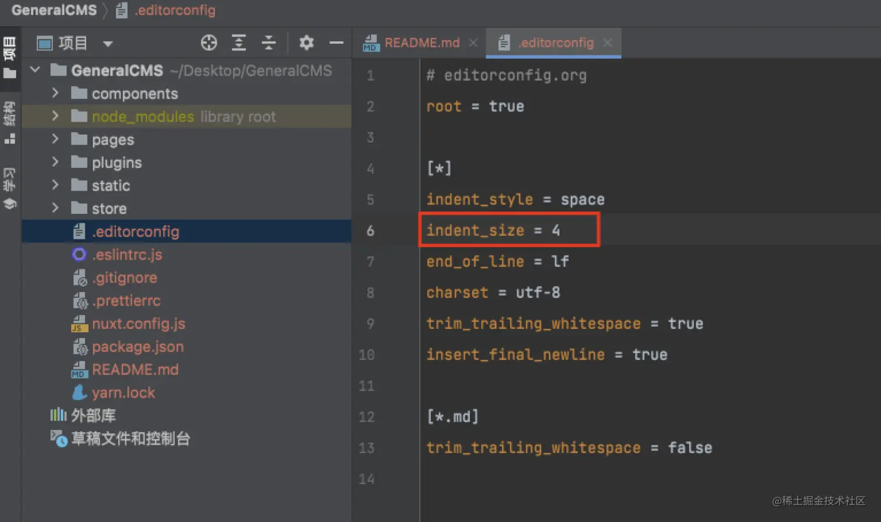Click the components folder icon
881x522 pixels.
[79, 93]
